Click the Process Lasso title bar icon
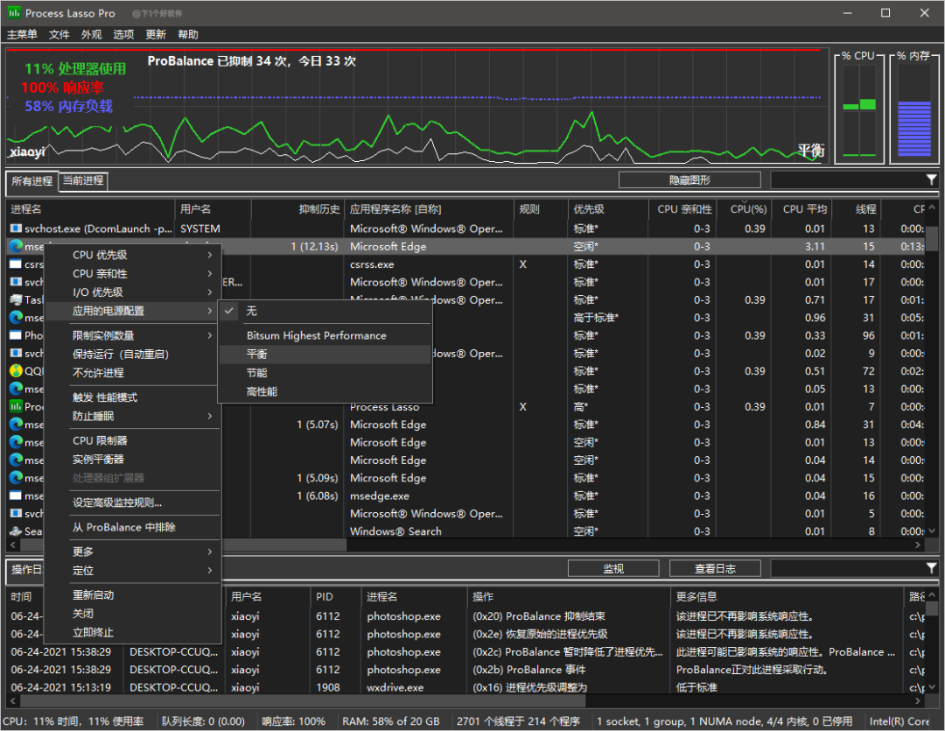This screenshot has height=731, width=945. pos(14,13)
